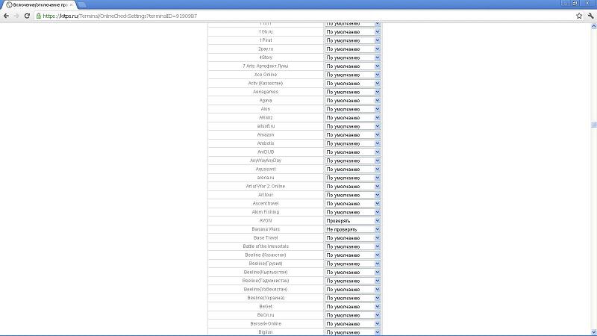Restore down the browser window

(x=575, y=3)
